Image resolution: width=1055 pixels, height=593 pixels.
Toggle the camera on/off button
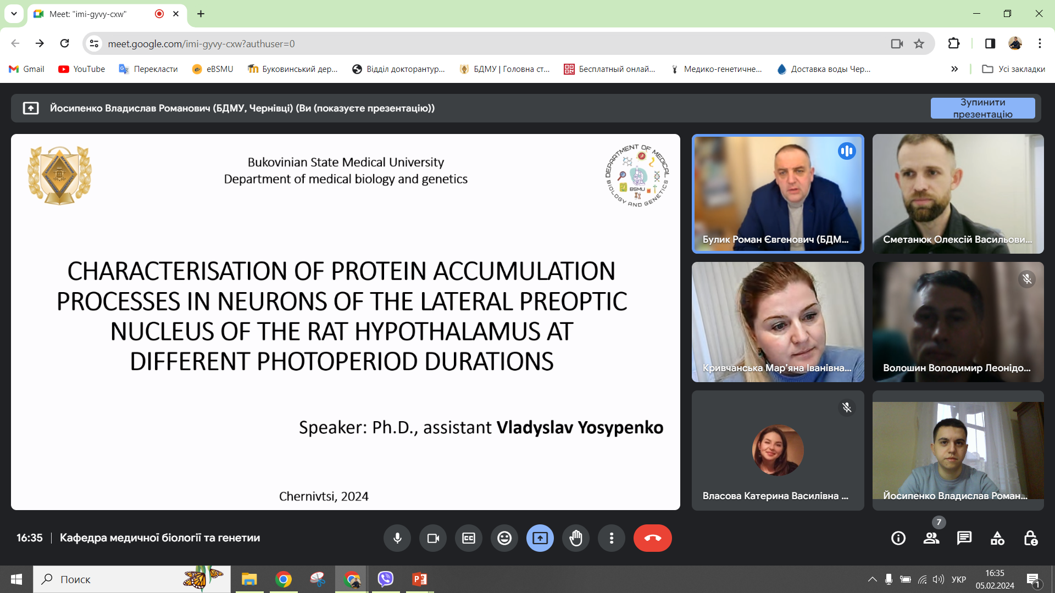click(433, 538)
